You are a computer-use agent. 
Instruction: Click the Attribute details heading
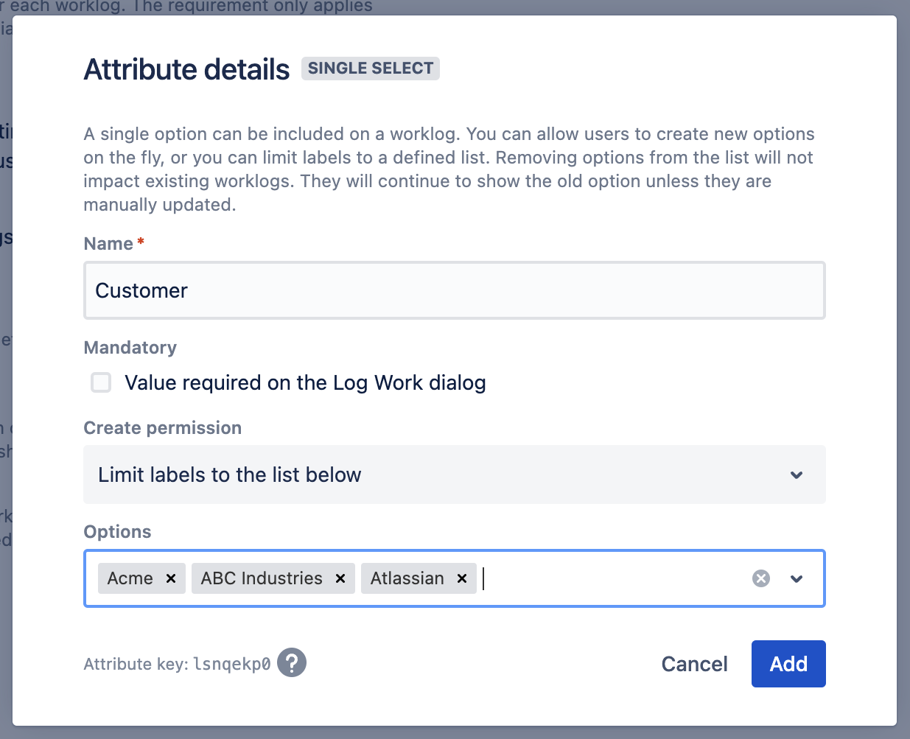coord(187,69)
